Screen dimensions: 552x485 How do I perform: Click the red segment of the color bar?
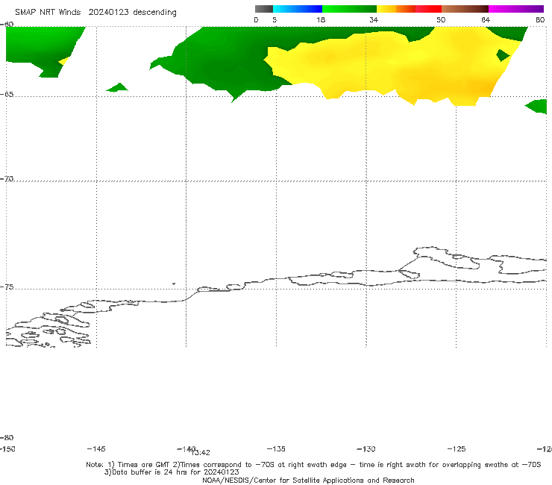tap(428, 9)
